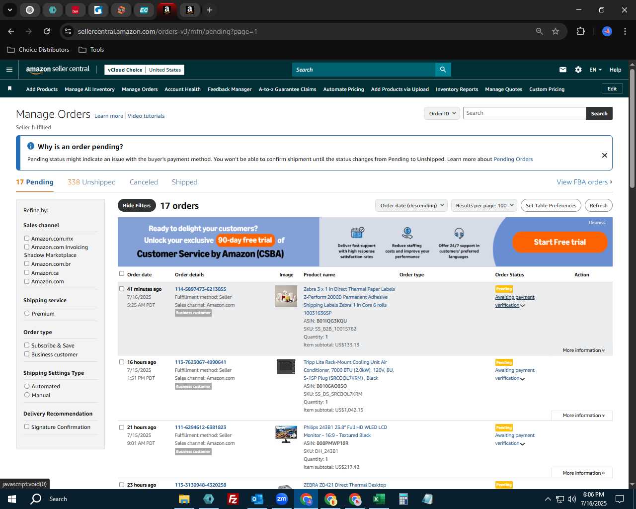Open Calculator from the taskbar

click(x=403, y=499)
